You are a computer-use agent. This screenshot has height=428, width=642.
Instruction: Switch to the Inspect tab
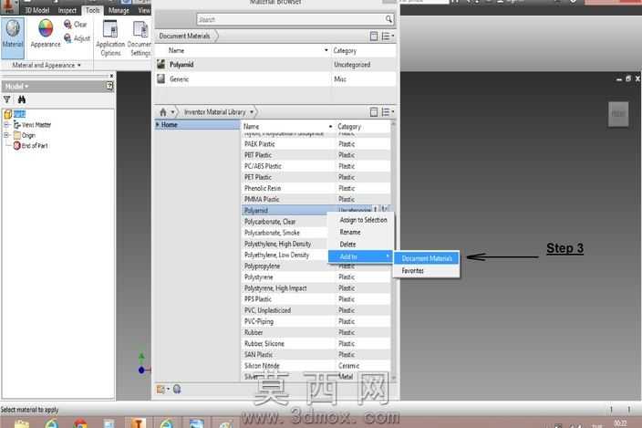pyautogui.click(x=67, y=10)
